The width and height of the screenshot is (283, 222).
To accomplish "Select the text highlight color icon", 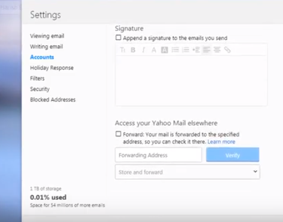I will [164, 50].
